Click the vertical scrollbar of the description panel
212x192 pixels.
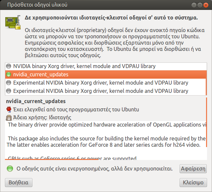[x=206, y=122]
